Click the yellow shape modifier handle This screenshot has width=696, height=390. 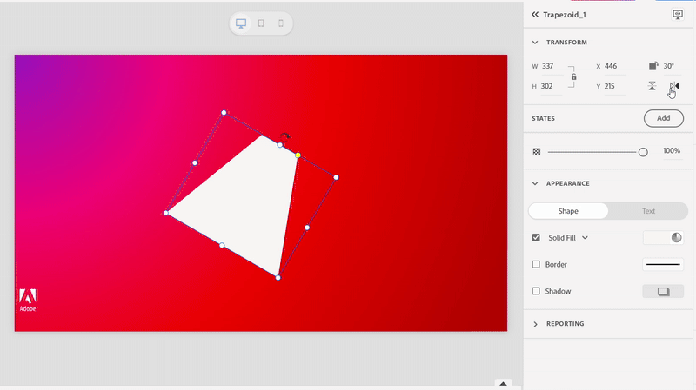pyautogui.click(x=298, y=155)
